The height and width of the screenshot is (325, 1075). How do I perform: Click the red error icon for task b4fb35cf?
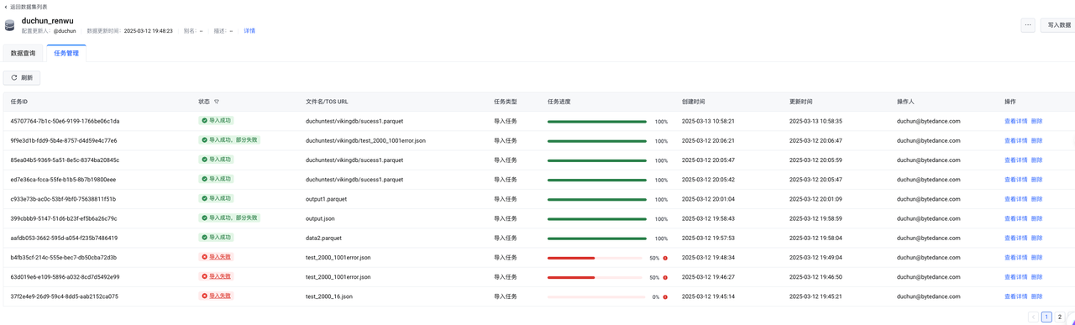tap(665, 258)
